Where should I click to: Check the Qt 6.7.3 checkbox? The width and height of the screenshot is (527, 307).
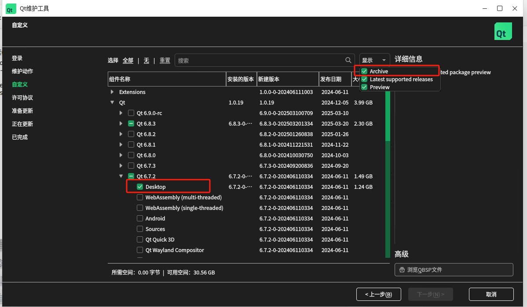(131, 166)
